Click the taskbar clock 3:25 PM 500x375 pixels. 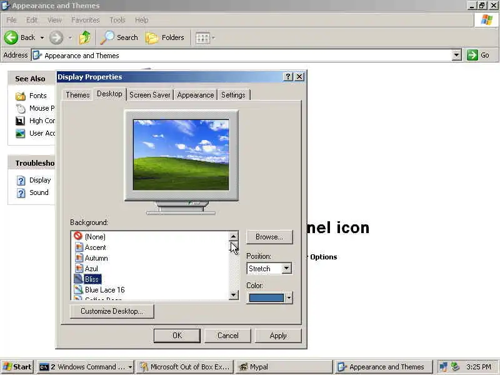pos(478,367)
